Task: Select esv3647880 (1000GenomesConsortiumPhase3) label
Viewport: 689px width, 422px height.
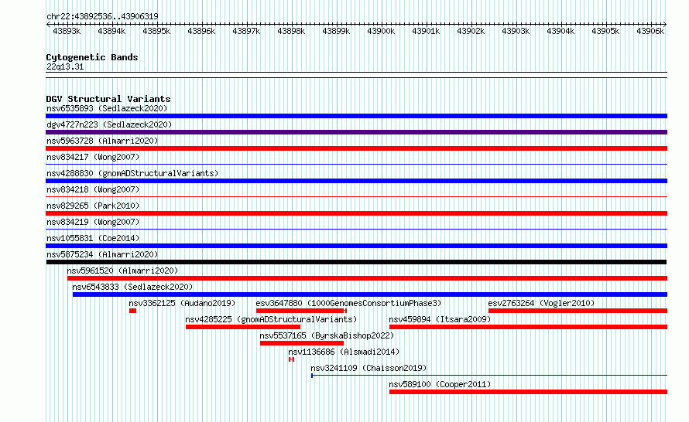Action: tap(348, 303)
